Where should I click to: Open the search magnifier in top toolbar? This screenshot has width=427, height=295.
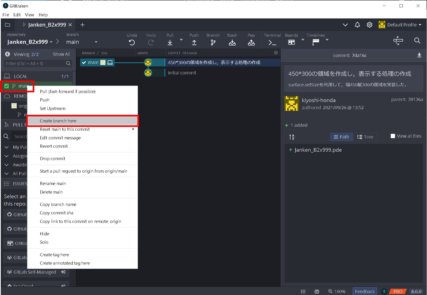(417, 40)
